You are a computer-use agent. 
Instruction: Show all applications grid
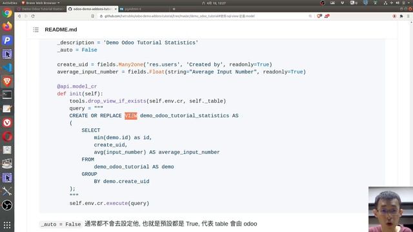tap(7, 225)
